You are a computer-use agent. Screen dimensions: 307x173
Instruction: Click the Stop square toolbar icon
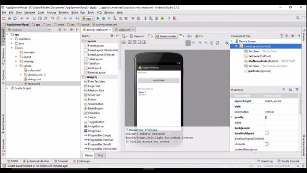pos(126,18)
